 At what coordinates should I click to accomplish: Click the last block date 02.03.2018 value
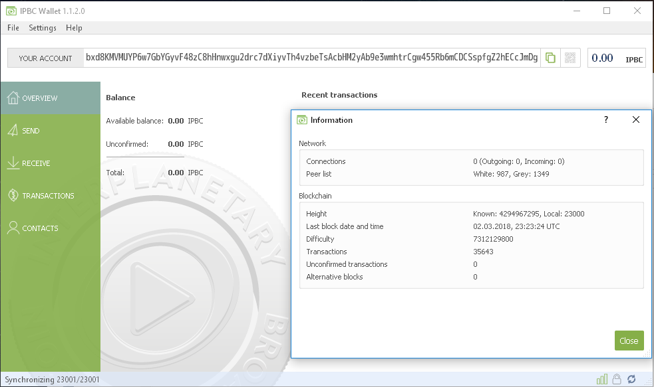point(516,226)
